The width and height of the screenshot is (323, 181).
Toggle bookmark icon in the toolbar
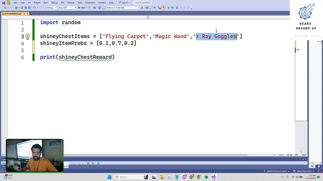pyautogui.click(x=177, y=8)
